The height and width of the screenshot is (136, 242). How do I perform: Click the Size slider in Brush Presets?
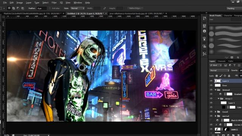point(225,23)
